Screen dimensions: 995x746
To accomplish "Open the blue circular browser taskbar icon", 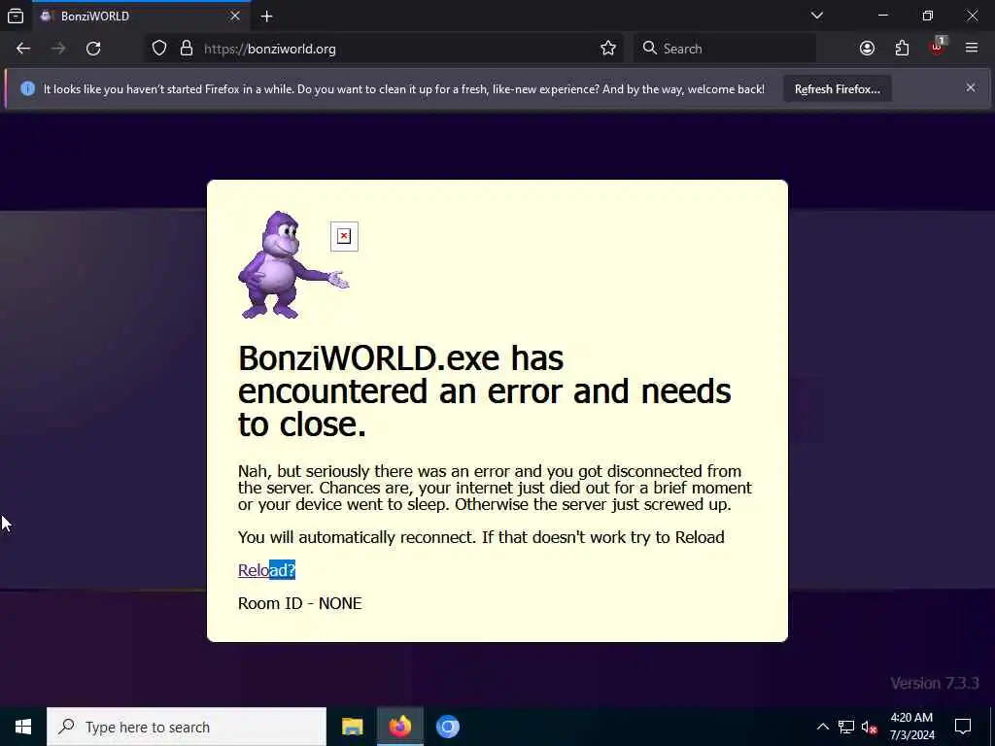I will tap(447, 727).
